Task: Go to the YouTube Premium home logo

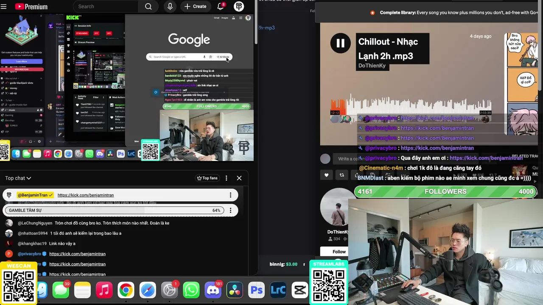Action: (x=31, y=7)
